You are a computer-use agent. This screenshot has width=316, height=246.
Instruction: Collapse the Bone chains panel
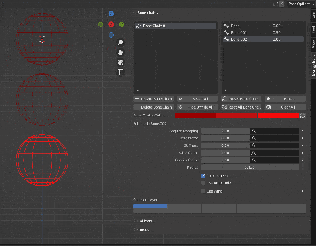tap(135, 13)
